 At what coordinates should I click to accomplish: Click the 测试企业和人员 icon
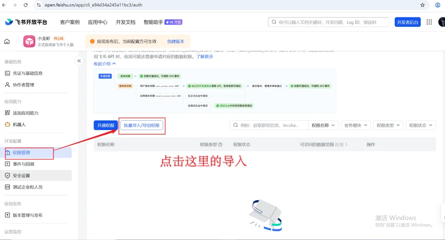(x=7, y=187)
